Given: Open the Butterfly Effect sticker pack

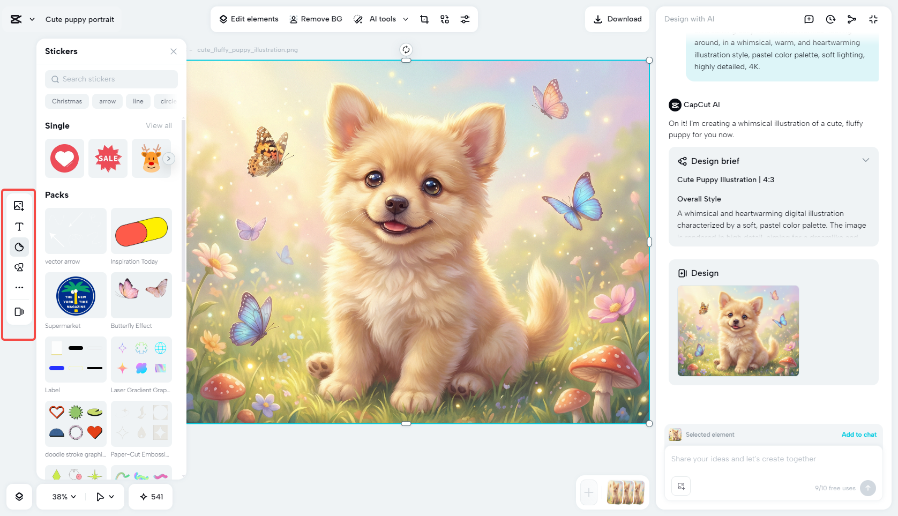Looking at the screenshot, I should [141, 295].
